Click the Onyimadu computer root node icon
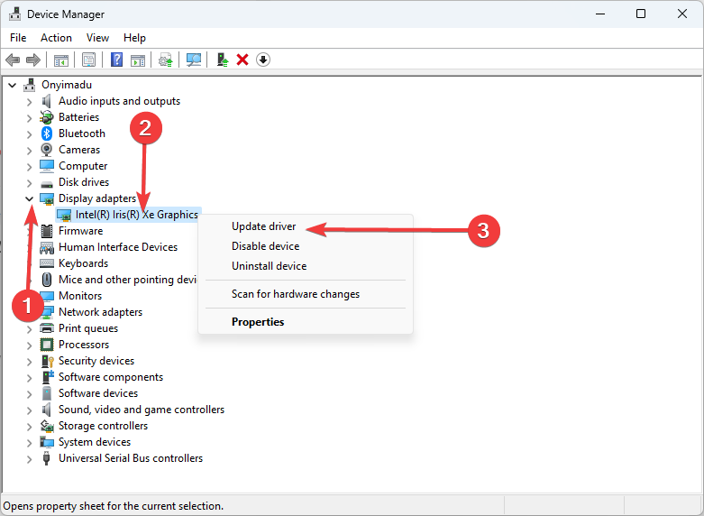 pyautogui.click(x=29, y=85)
